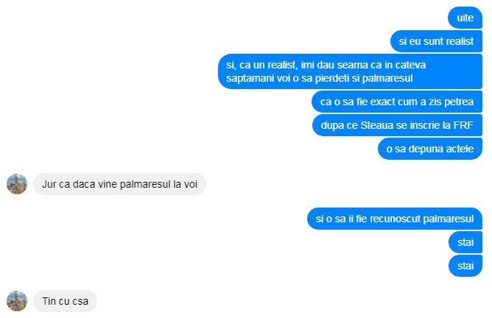Click the word 'realist' in the second sent bubble
This screenshot has height=318, width=492.
[460, 41]
